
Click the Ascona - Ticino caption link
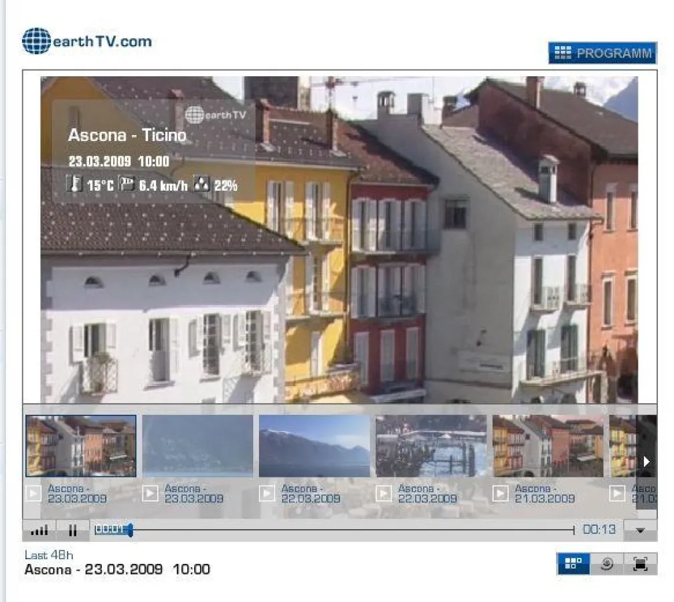(x=128, y=134)
